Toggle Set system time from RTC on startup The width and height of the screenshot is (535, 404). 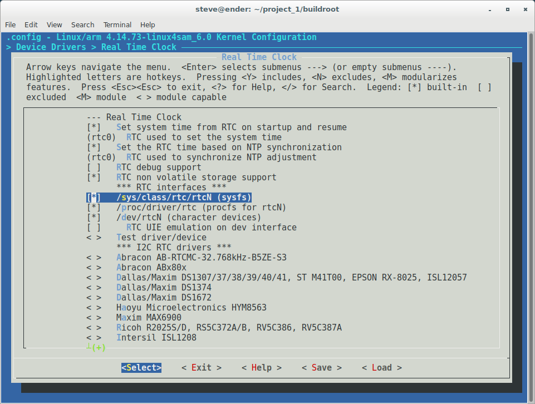(94, 127)
